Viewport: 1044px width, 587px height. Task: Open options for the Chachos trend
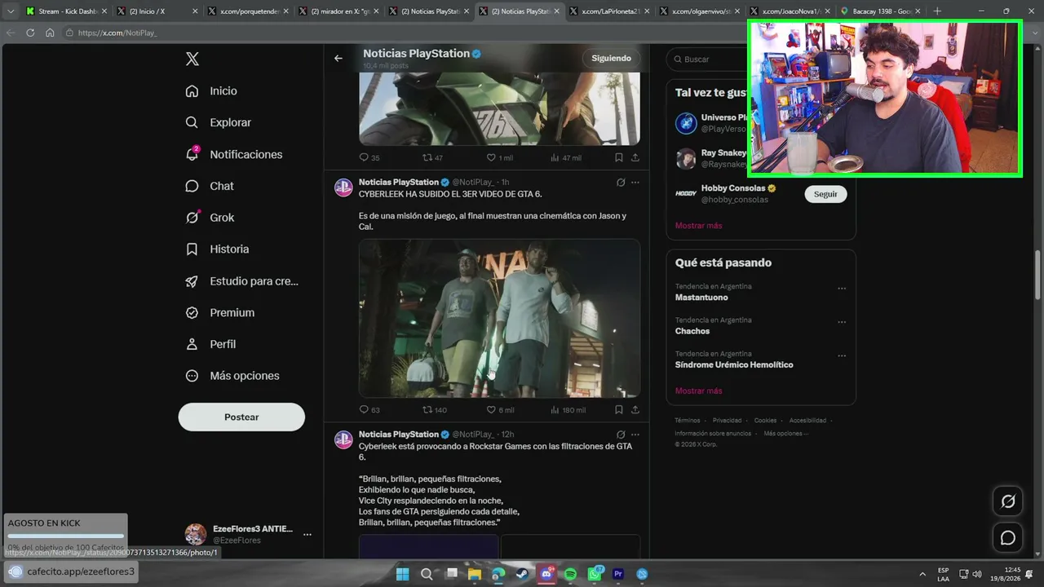(842, 322)
